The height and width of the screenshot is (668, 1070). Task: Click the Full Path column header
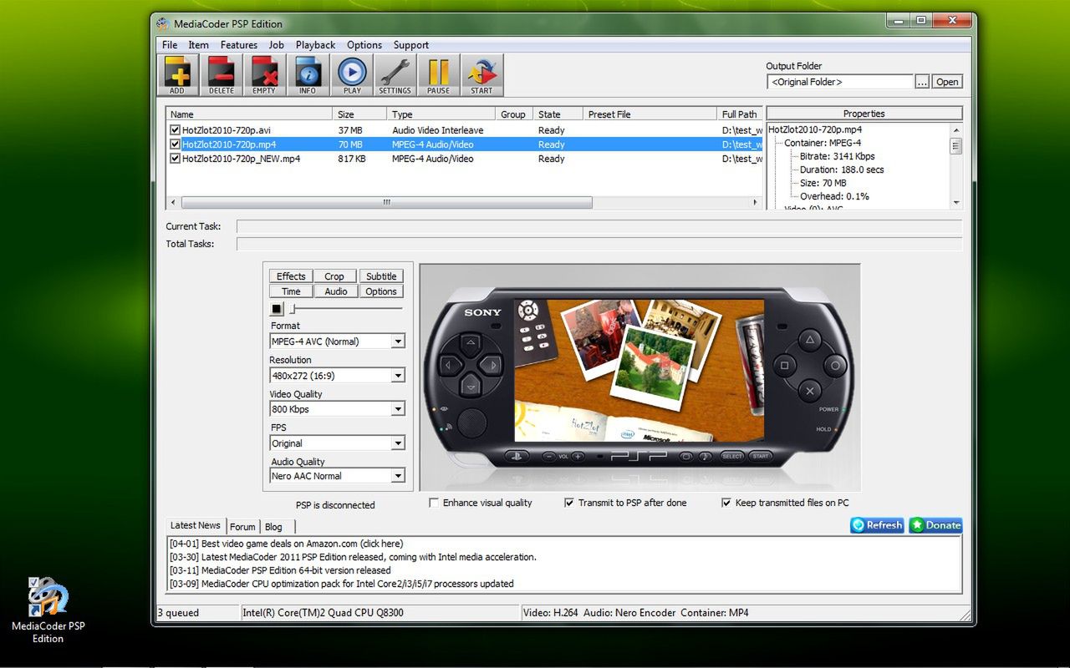tap(741, 114)
